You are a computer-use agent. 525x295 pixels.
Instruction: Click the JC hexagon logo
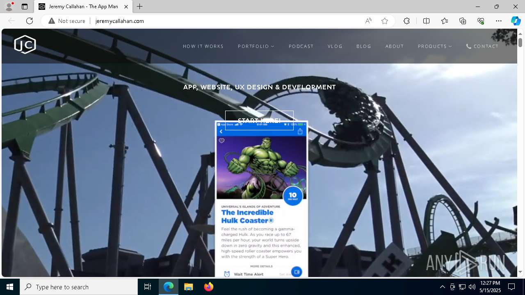(x=25, y=45)
